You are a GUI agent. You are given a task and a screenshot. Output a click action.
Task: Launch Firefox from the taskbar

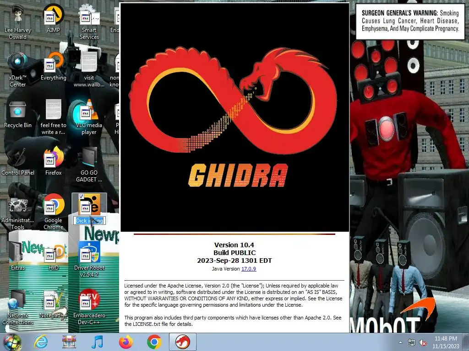125,342
